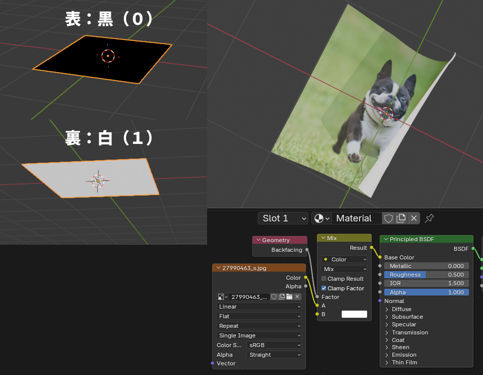Browse images with image datablock icon
The height and width of the screenshot is (375, 483).
(x=223, y=297)
